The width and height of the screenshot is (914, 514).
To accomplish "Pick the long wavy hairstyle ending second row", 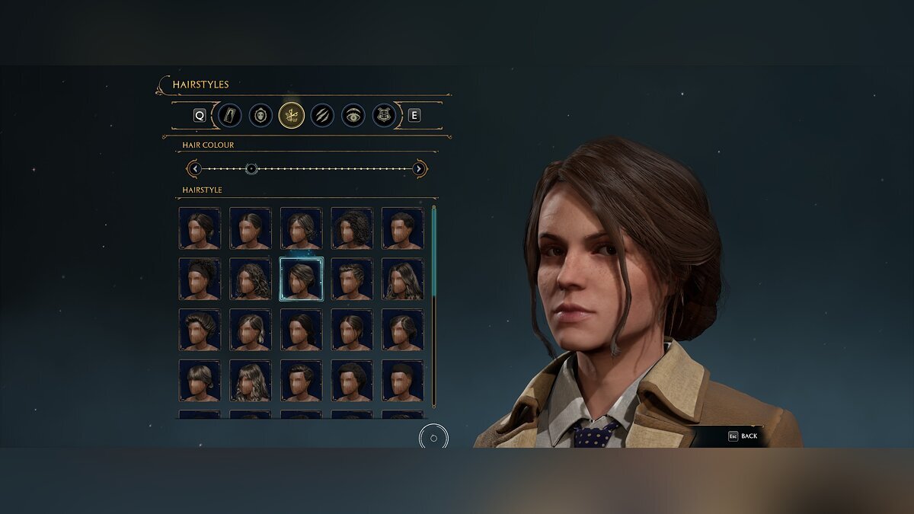I will point(402,279).
